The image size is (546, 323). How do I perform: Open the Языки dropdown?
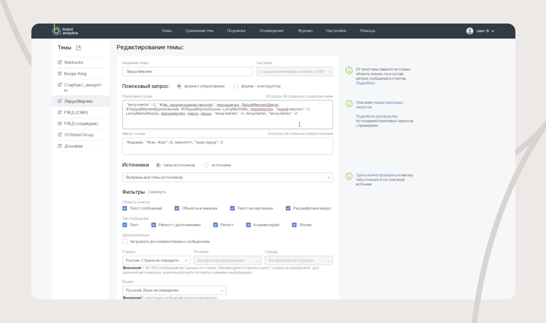tap(174, 290)
